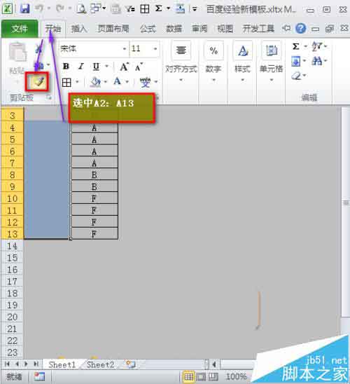Open the 文件 file tab

pyautogui.click(x=20, y=29)
